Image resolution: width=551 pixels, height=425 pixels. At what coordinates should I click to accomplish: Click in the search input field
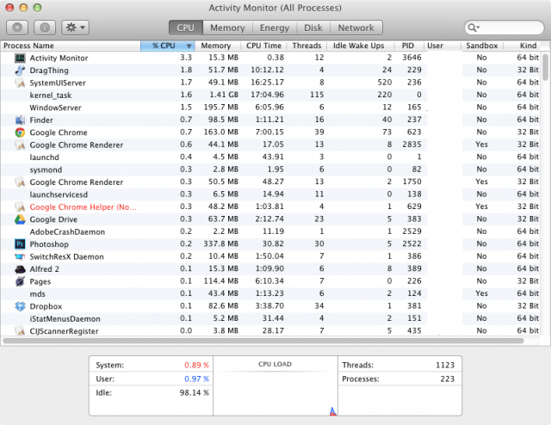[x=505, y=28]
